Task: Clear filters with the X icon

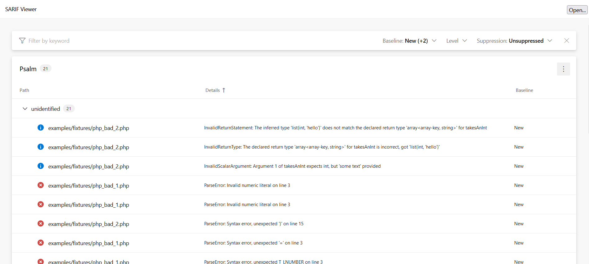Action: click(567, 41)
